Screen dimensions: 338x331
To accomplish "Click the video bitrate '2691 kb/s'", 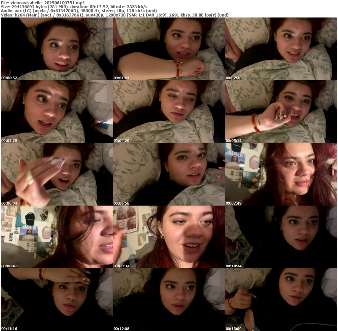I will [179, 15].
